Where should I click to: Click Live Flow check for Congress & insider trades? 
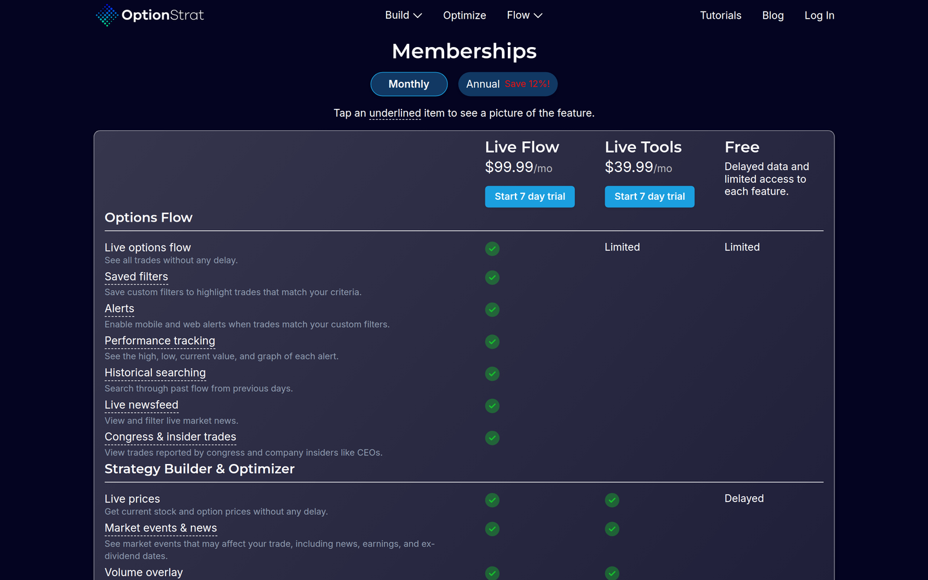492,438
